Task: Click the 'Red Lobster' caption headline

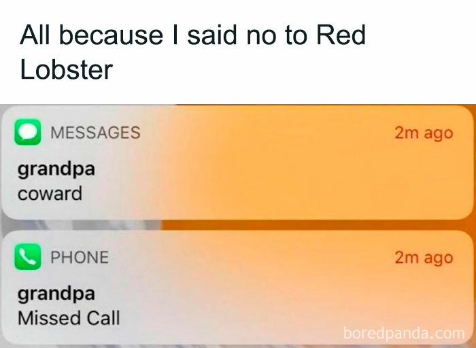Action: [x=192, y=52]
